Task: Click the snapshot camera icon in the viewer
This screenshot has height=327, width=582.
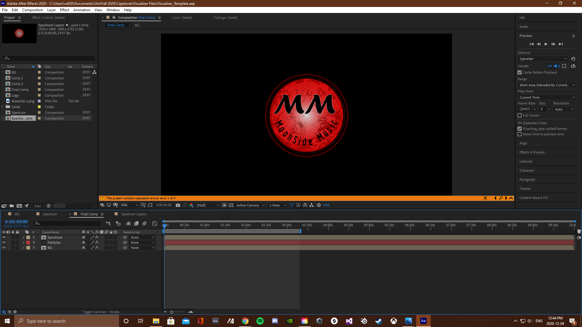Action: [x=178, y=205]
